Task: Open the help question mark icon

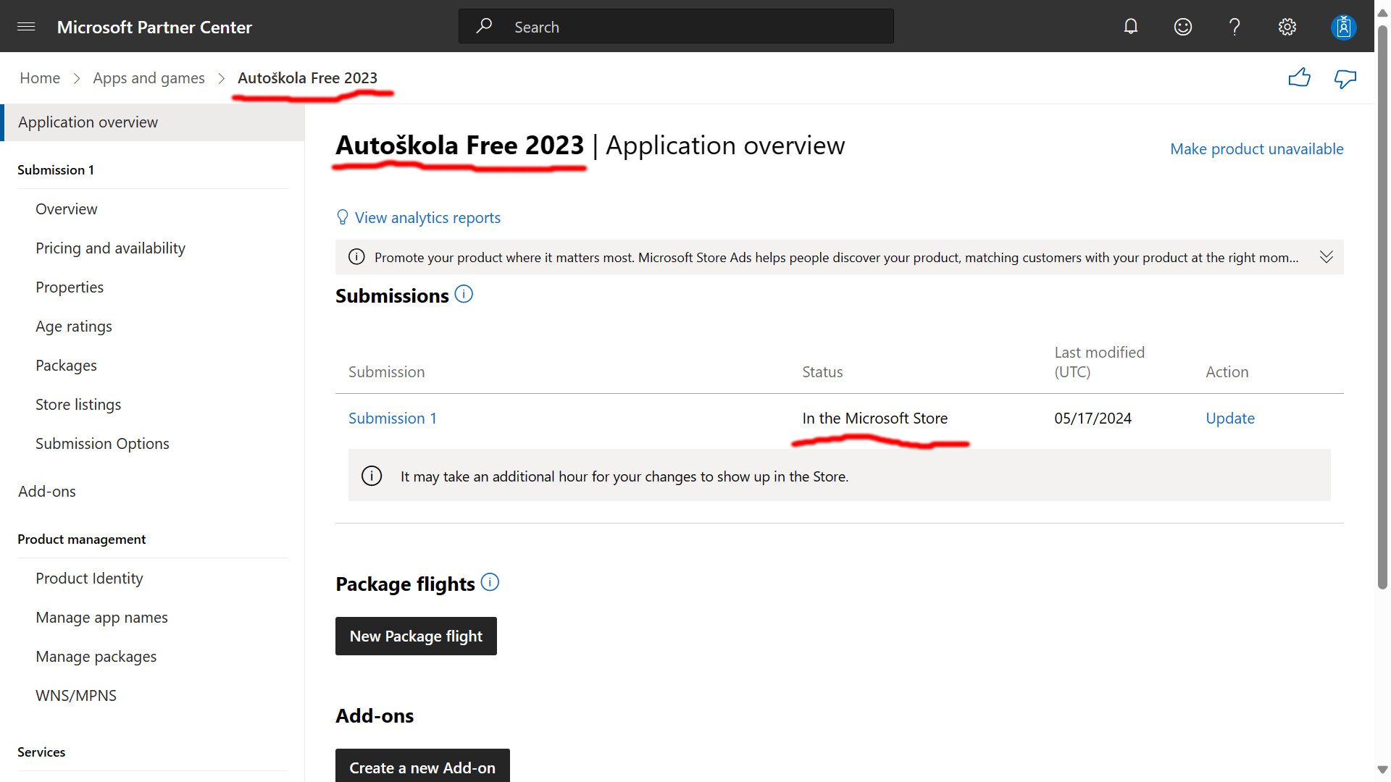Action: tap(1235, 27)
